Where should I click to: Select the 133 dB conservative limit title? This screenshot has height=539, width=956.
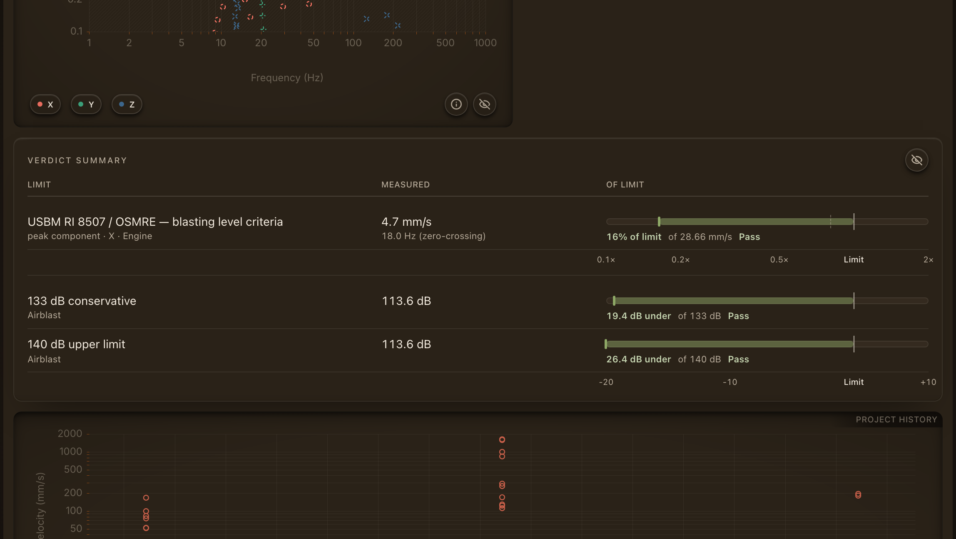pyautogui.click(x=82, y=301)
